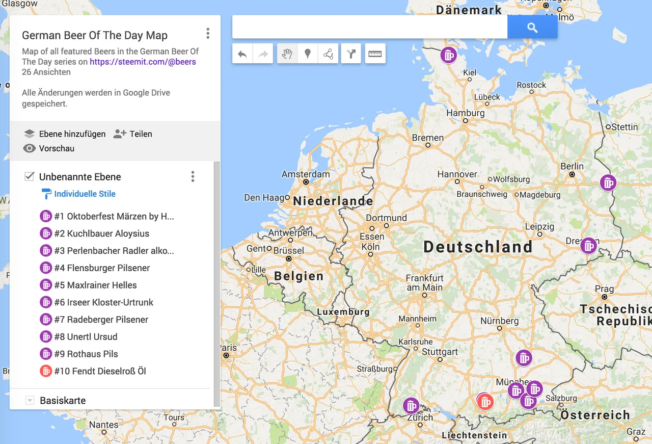The image size is (652, 444).
Task: Uncheck the Unbenannte Ebene layer checkbox
Action: (x=30, y=177)
